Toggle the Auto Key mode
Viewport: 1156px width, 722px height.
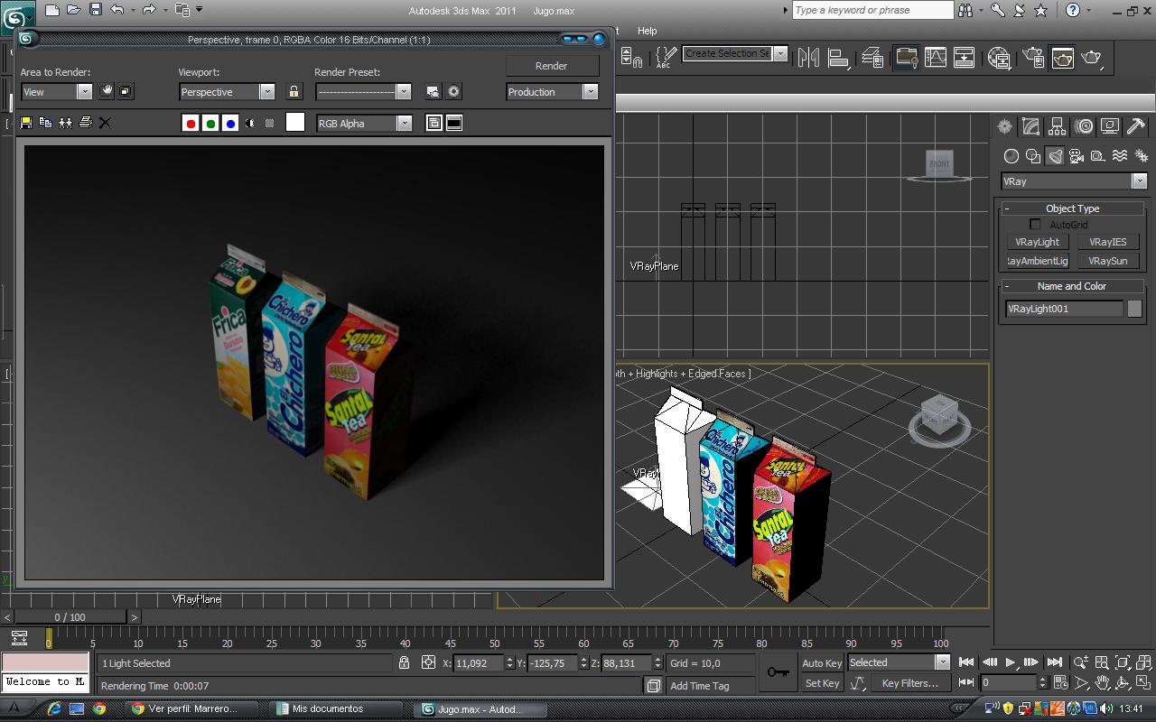(x=822, y=663)
